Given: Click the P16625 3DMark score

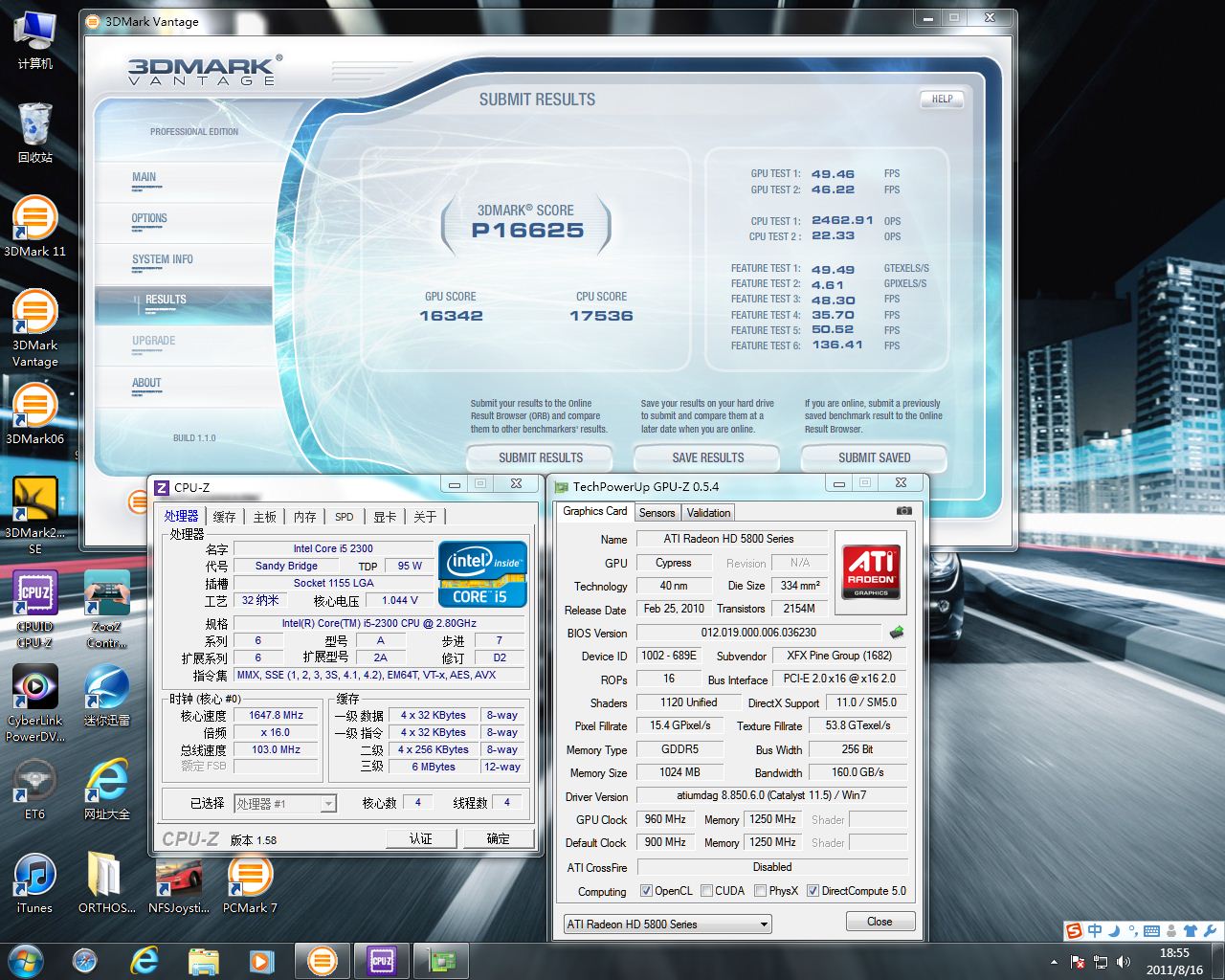Looking at the screenshot, I should (x=527, y=230).
